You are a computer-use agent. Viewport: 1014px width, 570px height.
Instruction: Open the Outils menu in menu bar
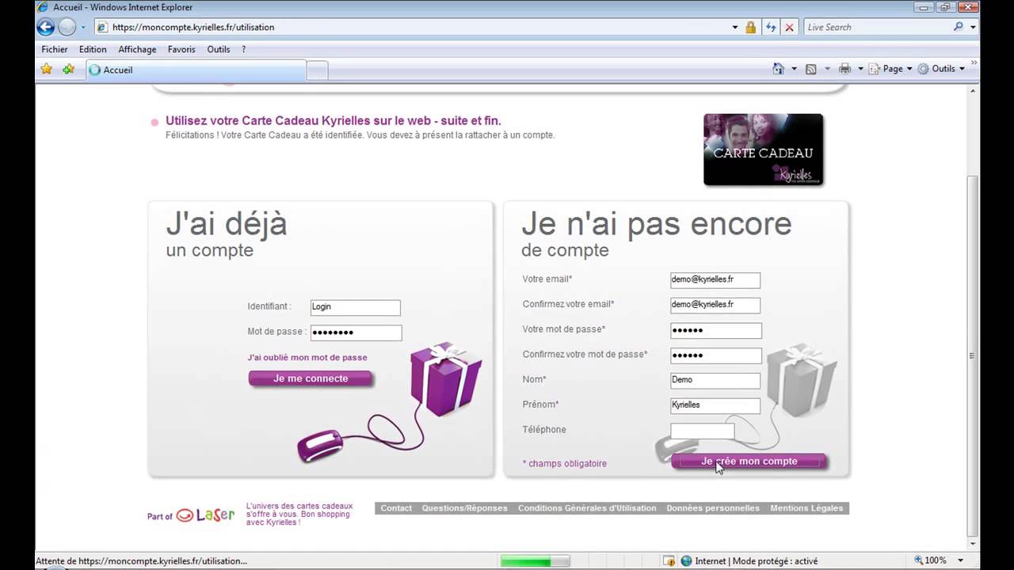pyautogui.click(x=219, y=49)
